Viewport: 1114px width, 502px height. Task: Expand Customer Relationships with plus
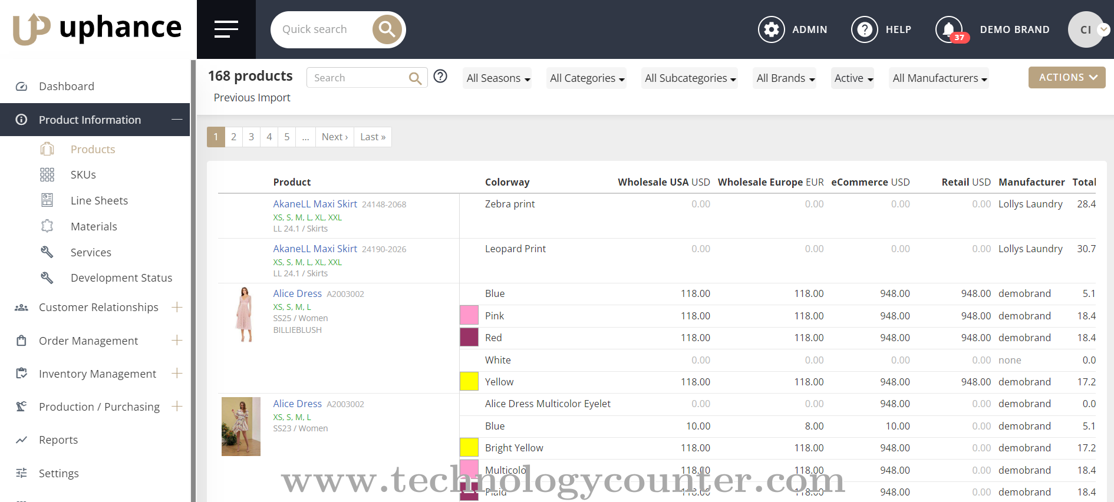177,307
